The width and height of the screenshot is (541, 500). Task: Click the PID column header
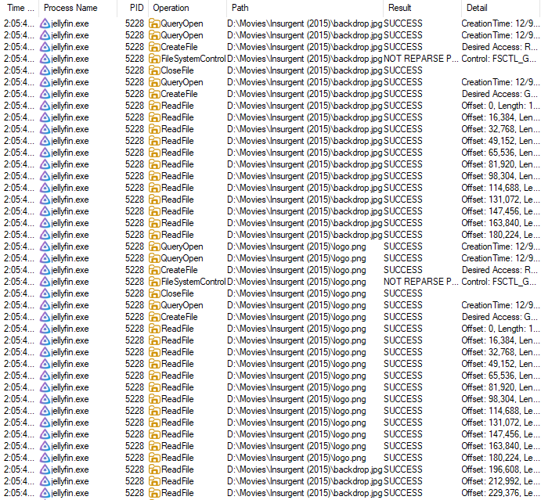135,7
